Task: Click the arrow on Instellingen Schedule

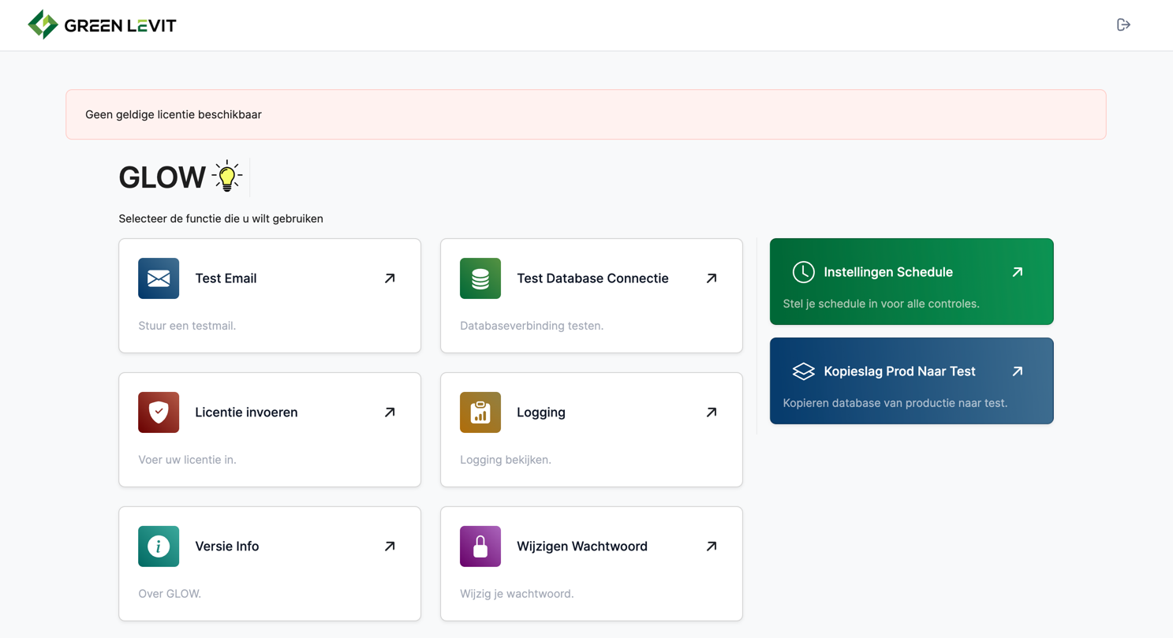Action: pos(1017,271)
